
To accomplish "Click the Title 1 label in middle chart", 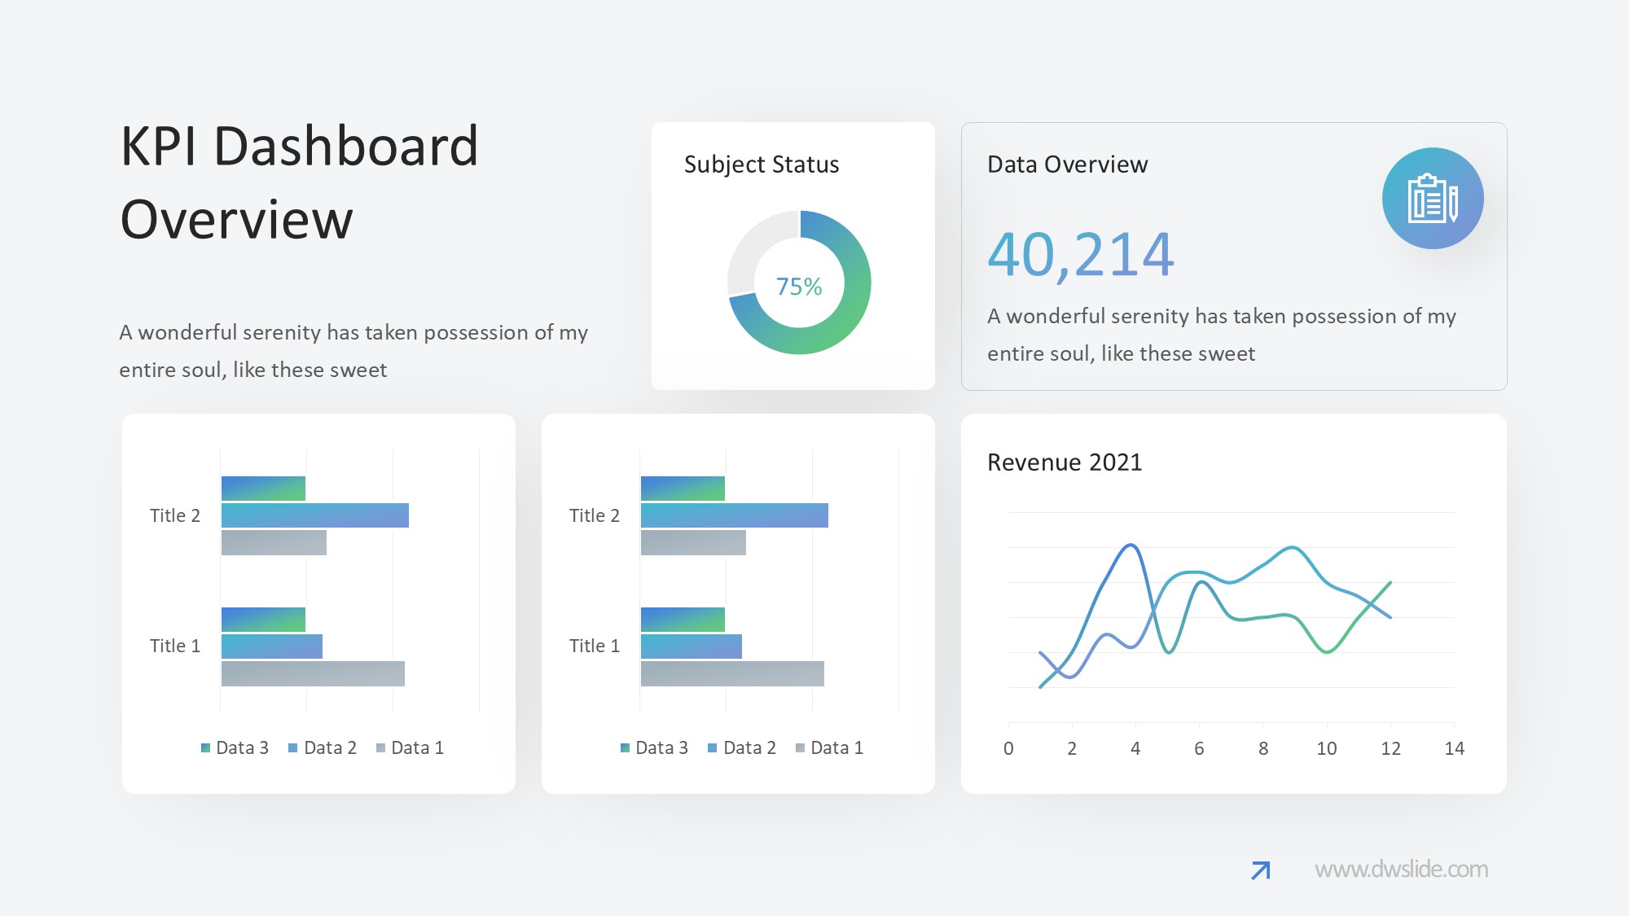I will (594, 646).
